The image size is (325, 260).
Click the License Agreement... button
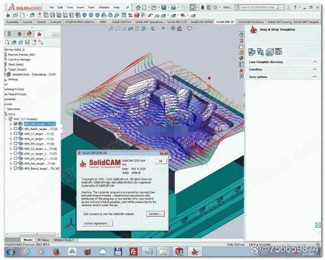(x=97, y=224)
